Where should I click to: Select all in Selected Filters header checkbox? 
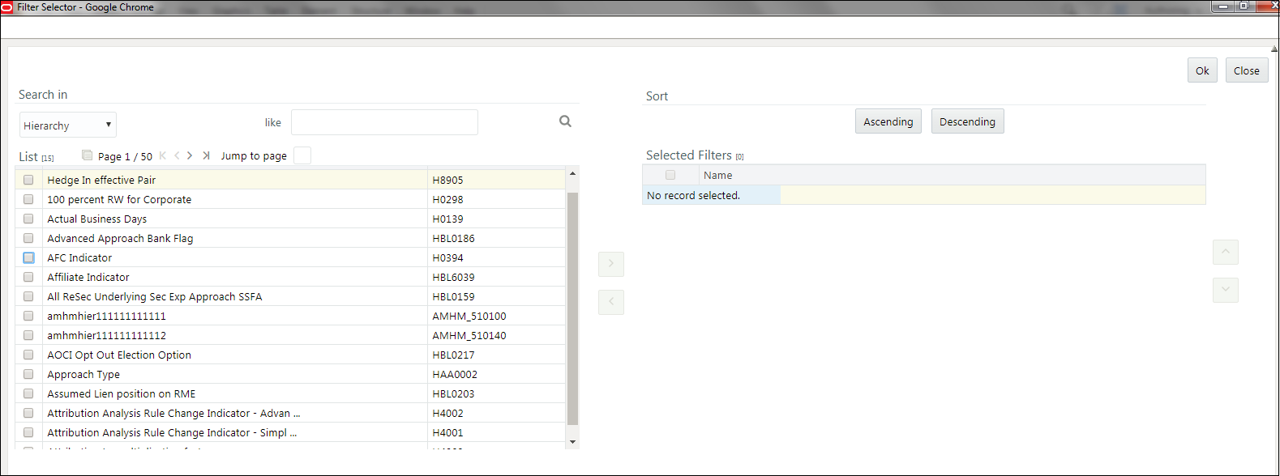tap(670, 175)
